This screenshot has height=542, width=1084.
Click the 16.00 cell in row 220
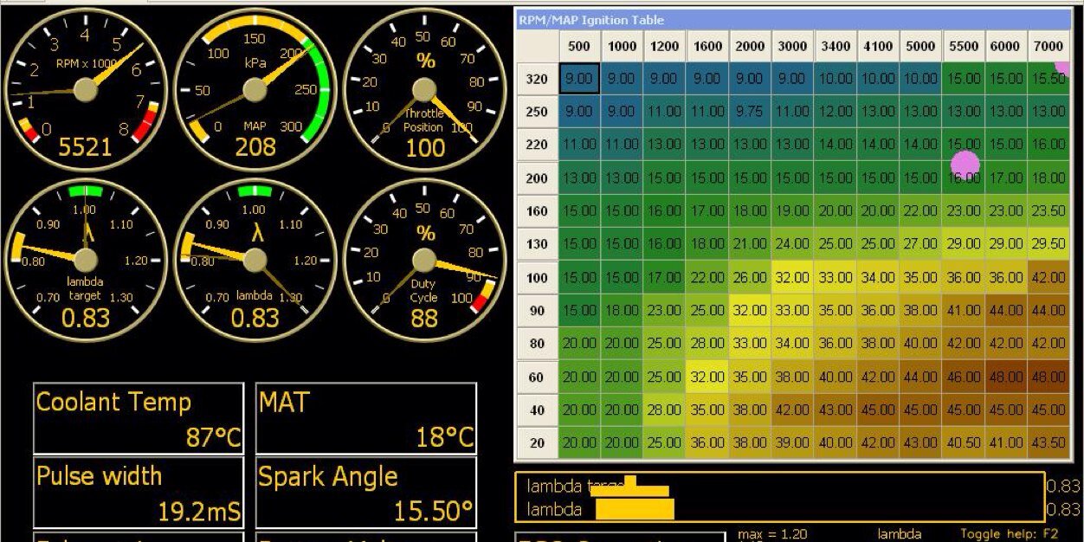[x=1048, y=145]
